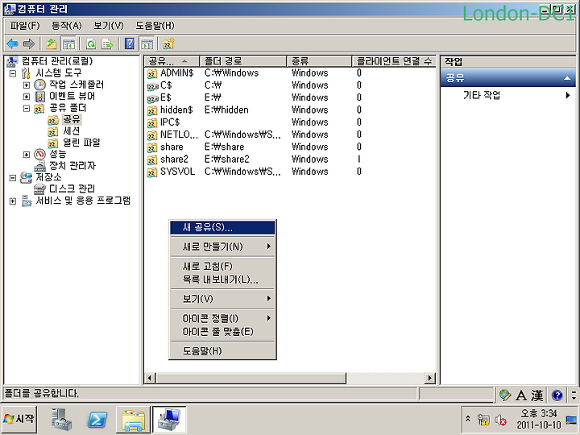Click the horizontal scrollbar right arrow
The width and height of the screenshot is (580, 435).
click(429, 378)
